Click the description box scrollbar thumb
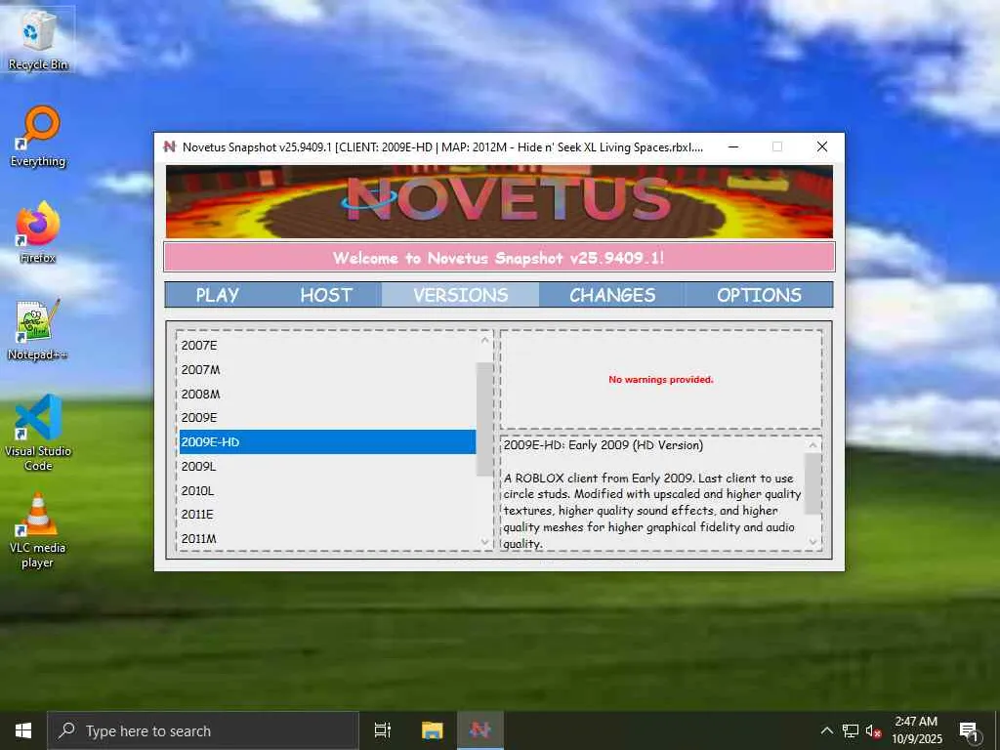Viewport: 1000px width, 750px height. [x=813, y=483]
